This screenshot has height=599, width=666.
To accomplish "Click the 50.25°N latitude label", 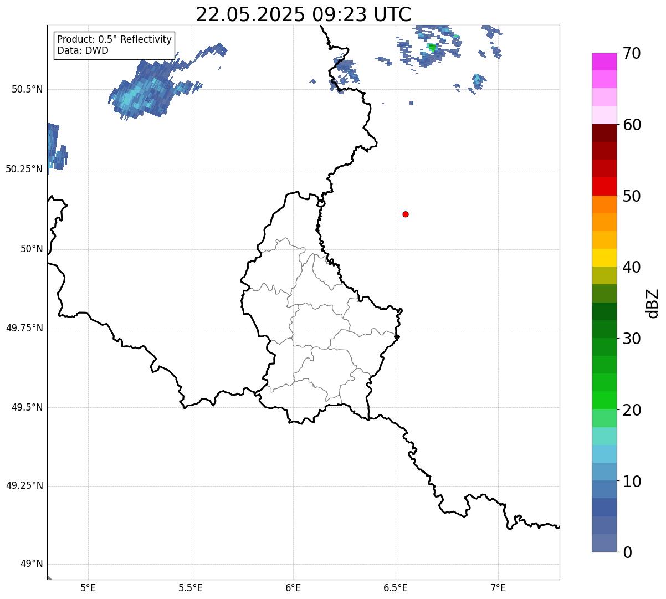I will [x=24, y=169].
